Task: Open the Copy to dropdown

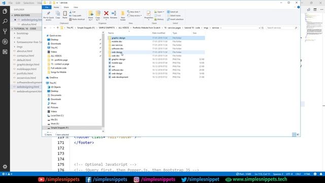Action: point(97,16)
